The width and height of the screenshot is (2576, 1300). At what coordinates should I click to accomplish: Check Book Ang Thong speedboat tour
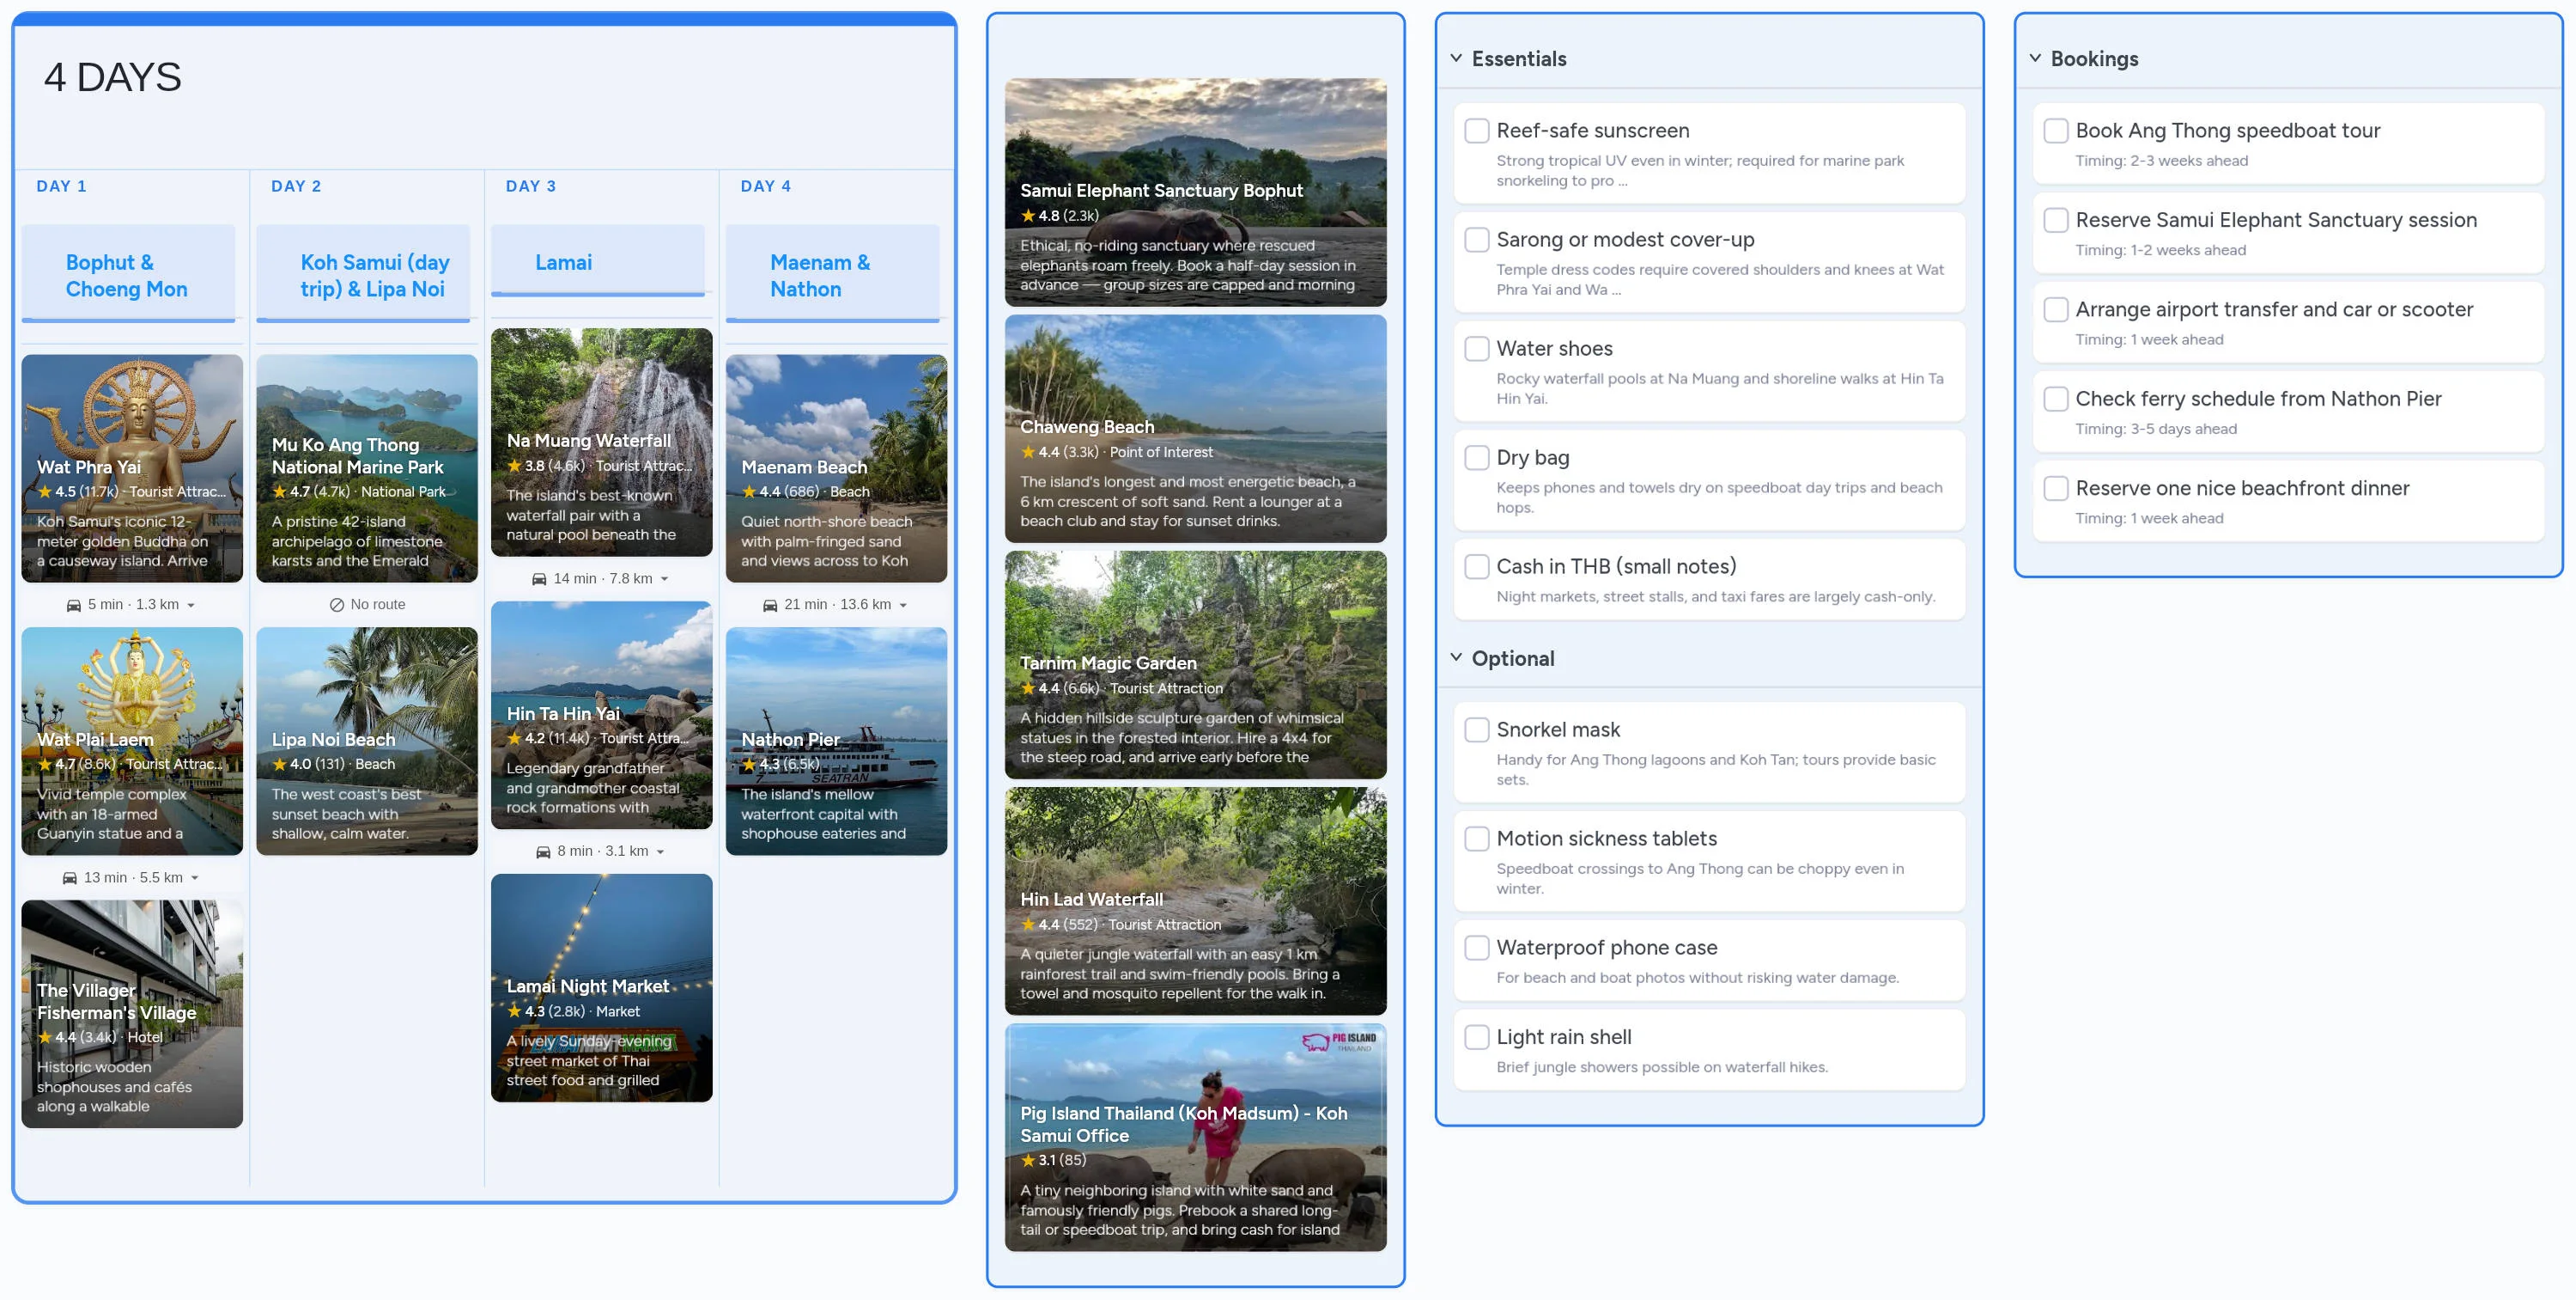click(2056, 131)
